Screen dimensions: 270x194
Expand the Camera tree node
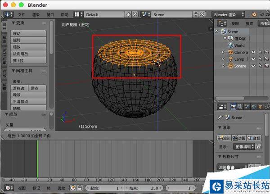coord(223,52)
